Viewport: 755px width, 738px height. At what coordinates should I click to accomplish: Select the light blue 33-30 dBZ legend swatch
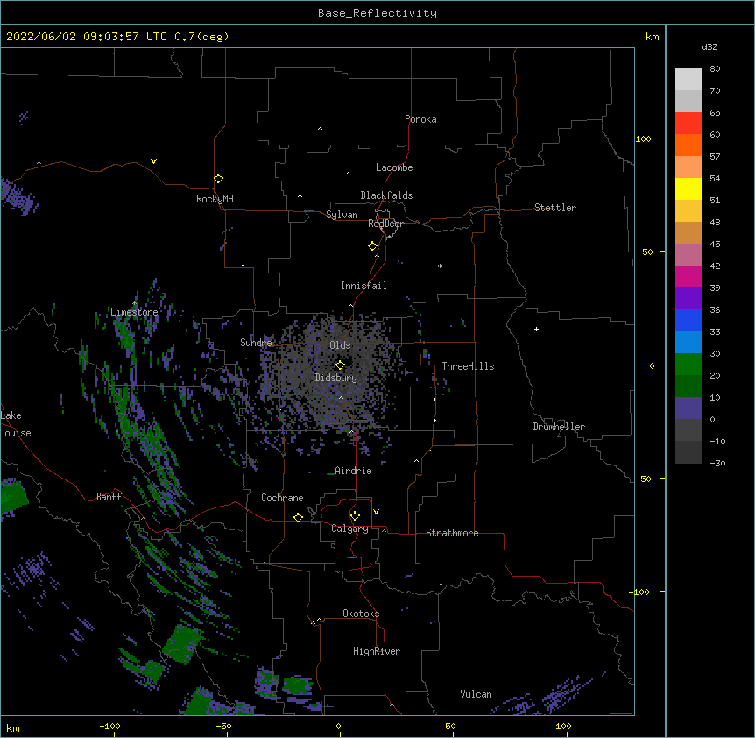(x=688, y=343)
